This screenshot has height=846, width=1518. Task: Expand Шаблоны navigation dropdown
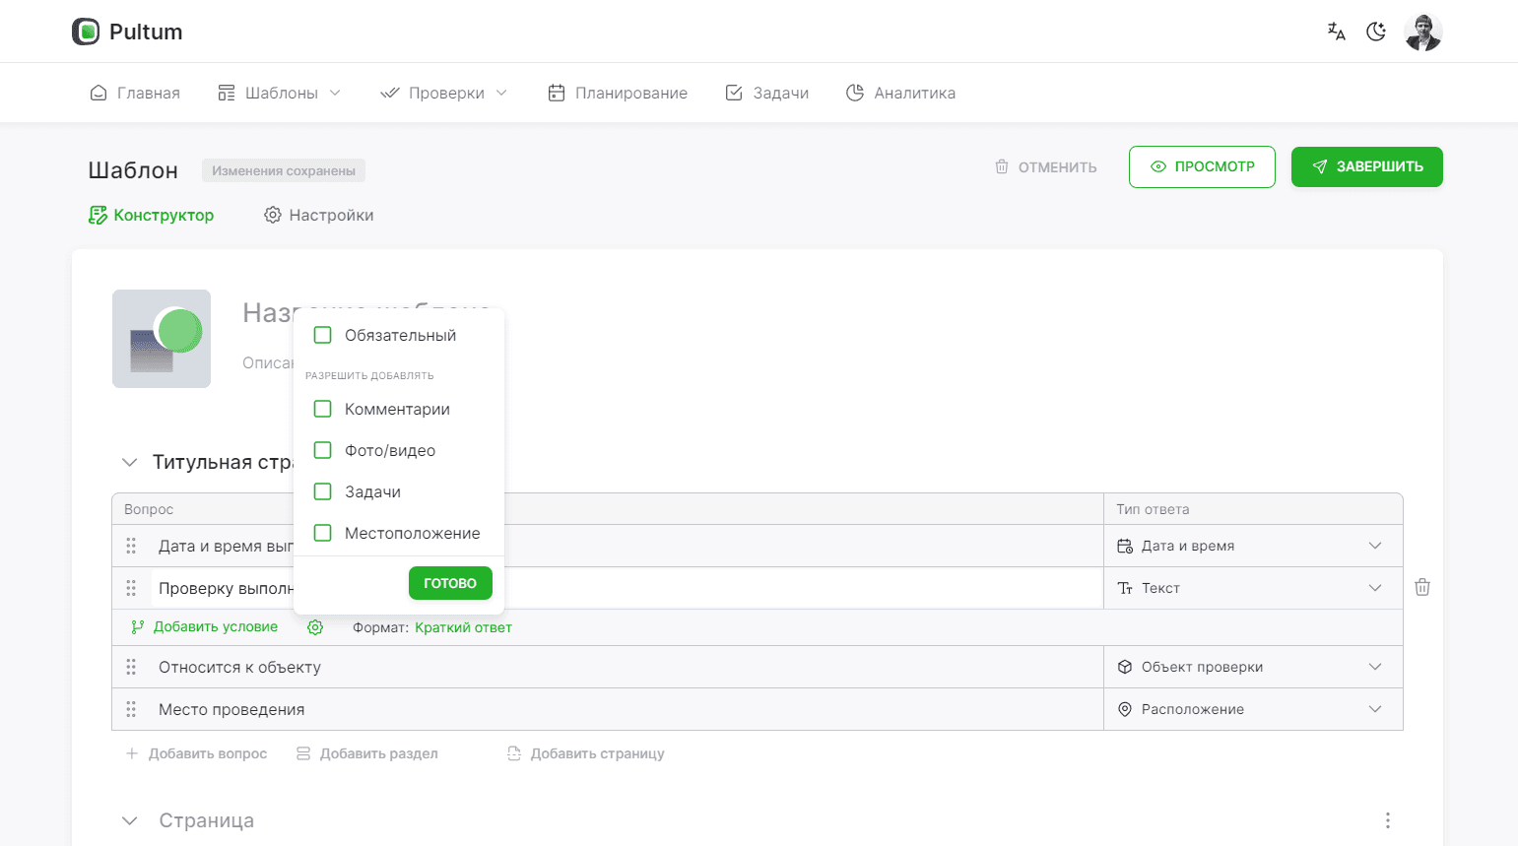(280, 93)
